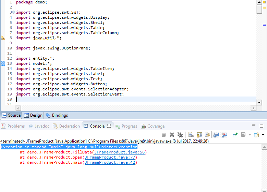Switch the editor to Source view
Image resolution: width=267 pixels, height=192 pixels.
point(11,115)
